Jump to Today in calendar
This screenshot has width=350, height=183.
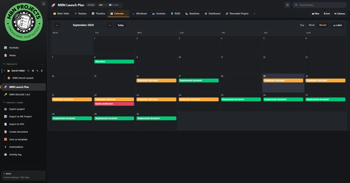(120, 25)
